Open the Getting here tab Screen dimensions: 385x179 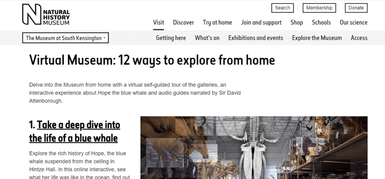click(171, 38)
